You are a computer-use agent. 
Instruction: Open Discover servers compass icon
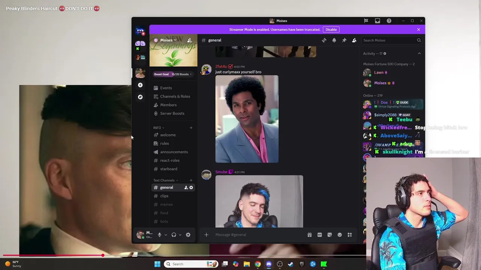point(140,97)
